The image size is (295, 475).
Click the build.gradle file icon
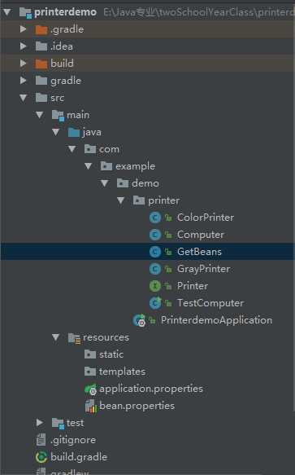[41, 457]
